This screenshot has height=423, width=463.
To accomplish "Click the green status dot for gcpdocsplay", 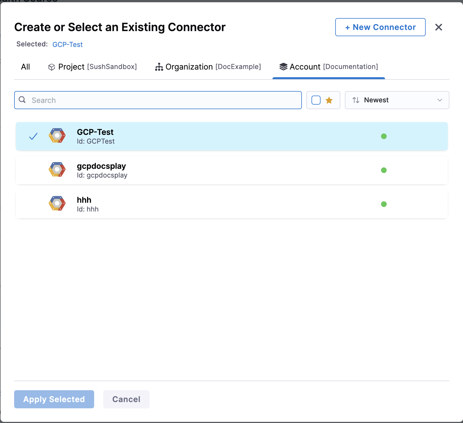I will pos(384,170).
